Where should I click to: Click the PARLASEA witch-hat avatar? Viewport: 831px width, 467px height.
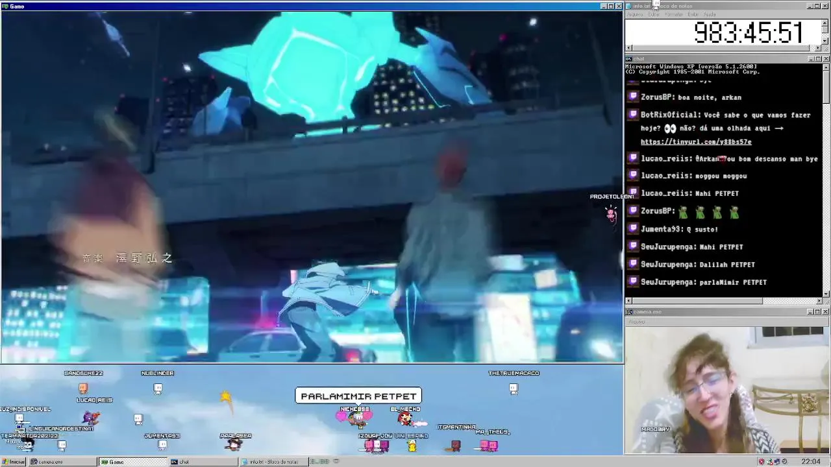click(234, 444)
